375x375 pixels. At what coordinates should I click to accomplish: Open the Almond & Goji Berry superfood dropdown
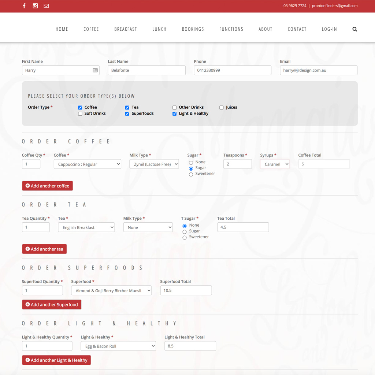point(111,290)
